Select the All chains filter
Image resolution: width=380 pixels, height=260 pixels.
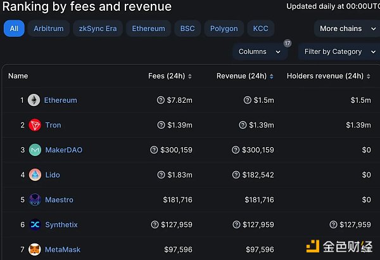point(14,29)
